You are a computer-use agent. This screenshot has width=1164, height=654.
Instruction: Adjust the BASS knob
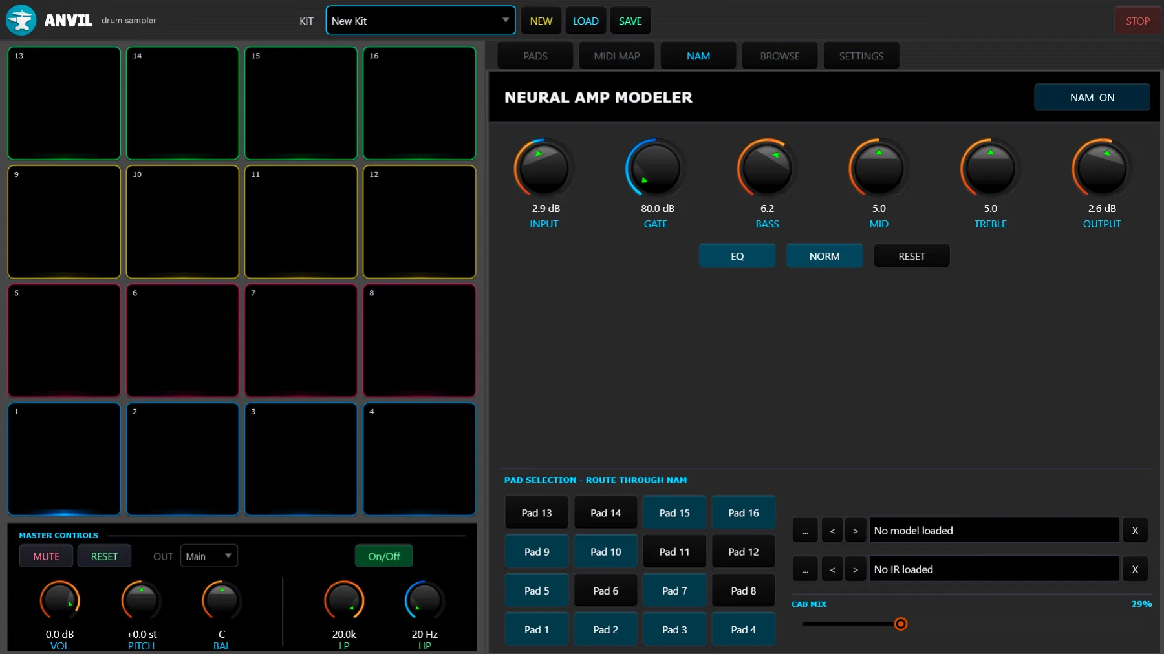(x=767, y=168)
